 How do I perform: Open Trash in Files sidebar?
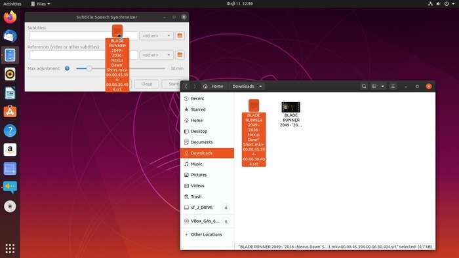point(207,196)
